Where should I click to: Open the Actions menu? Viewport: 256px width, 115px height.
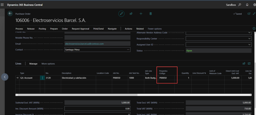coord(128,29)
